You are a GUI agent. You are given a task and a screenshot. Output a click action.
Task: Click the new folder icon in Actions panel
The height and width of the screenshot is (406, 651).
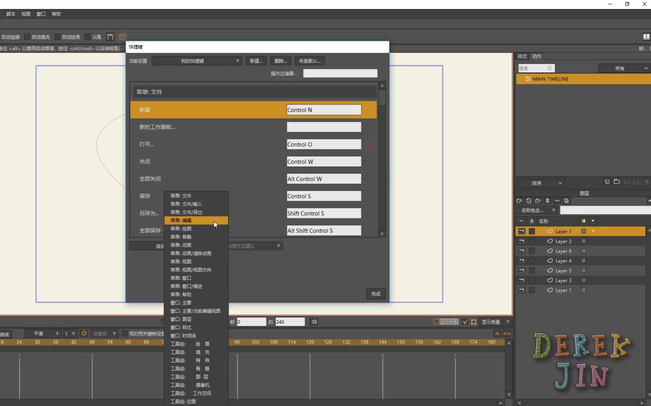pyautogui.click(x=617, y=182)
